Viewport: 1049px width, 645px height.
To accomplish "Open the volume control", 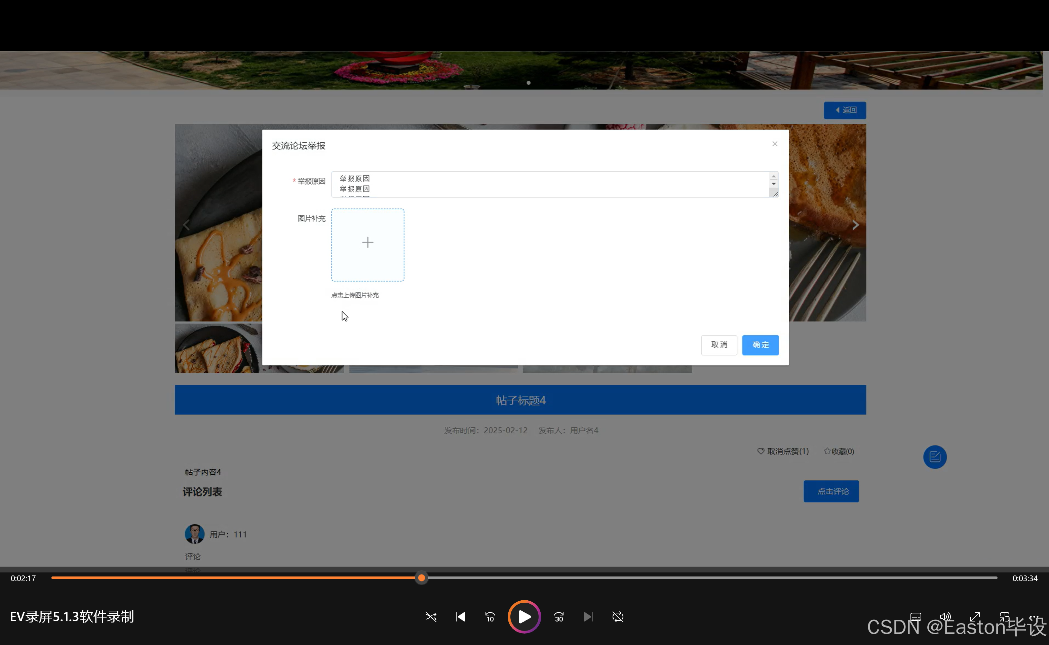I will [945, 617].
